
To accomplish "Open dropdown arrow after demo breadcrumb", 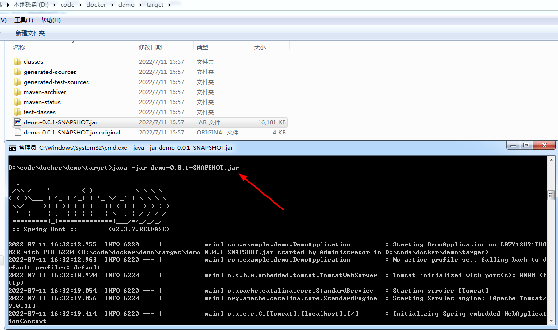I will (x=140, y=5).
